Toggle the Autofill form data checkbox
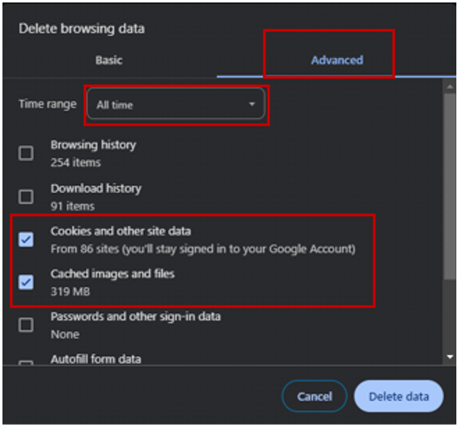 25,362
